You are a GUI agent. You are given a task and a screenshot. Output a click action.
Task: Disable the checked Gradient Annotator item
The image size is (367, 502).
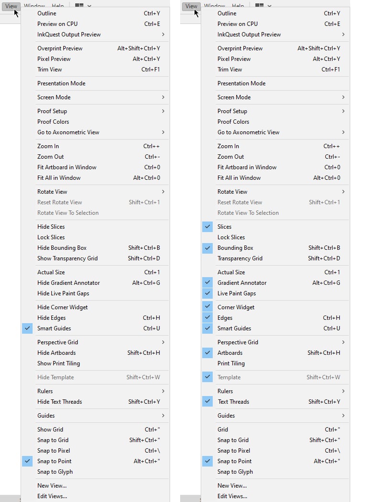point(207,283)
